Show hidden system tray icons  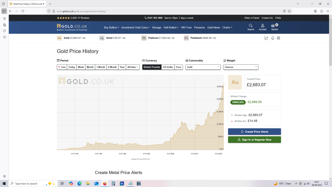click(x=296, y=184)
